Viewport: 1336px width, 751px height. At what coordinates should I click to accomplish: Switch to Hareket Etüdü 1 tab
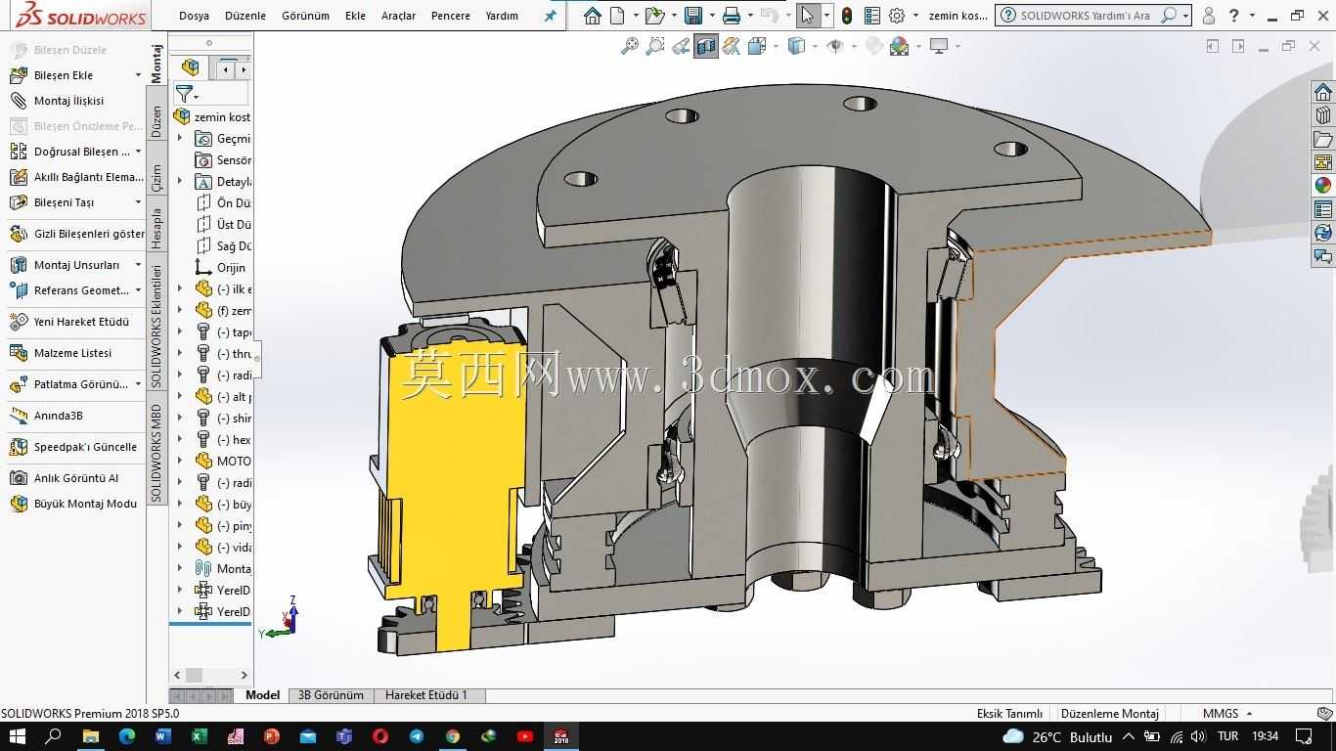(426, 695)
